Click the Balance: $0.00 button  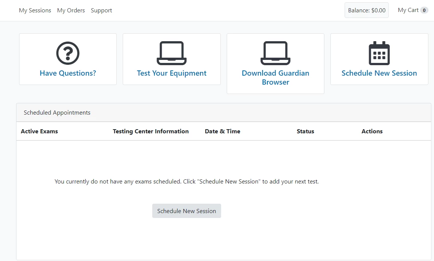(367, 10)
